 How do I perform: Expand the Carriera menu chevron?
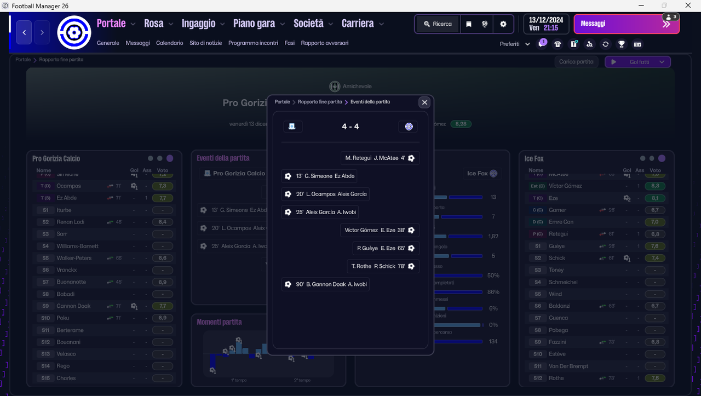coord(381,24)
